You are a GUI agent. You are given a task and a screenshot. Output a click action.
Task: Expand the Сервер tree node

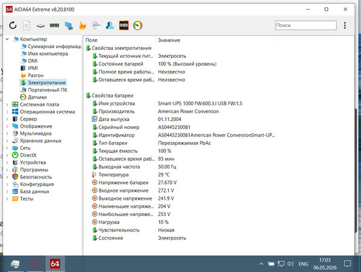7,119
